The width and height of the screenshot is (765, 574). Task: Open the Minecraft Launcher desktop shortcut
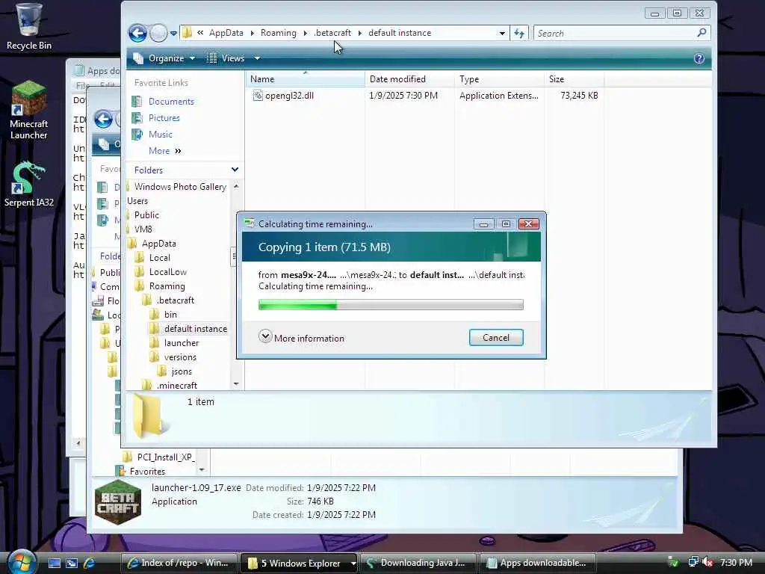coord(29,111)
